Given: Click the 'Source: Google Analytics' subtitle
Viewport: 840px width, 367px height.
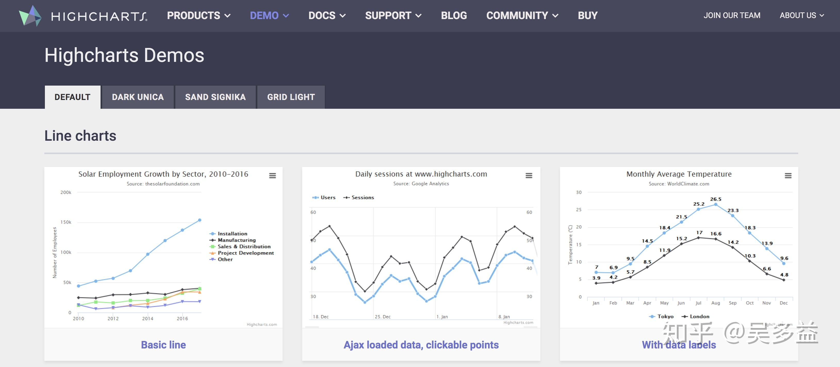Looking at the screenshot, I should [x=421, y=184].
